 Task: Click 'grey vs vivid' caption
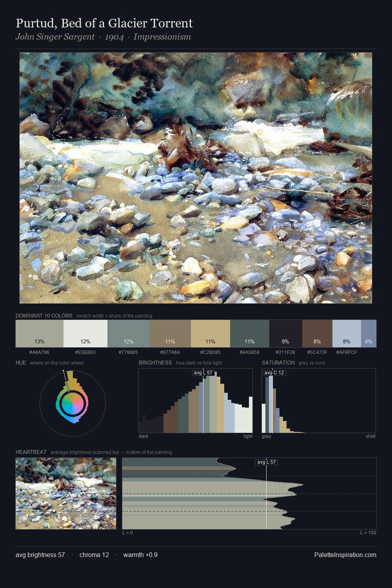(312, 363)
